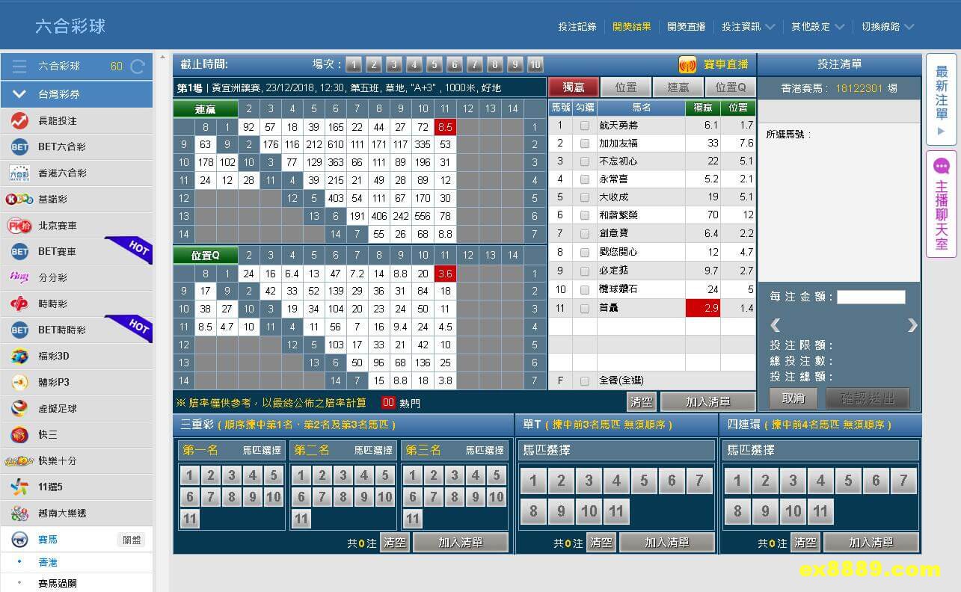This screenshot has width=961, height=592.
Task: Open the 福彩3D game icon
Action: pos(19,356)
